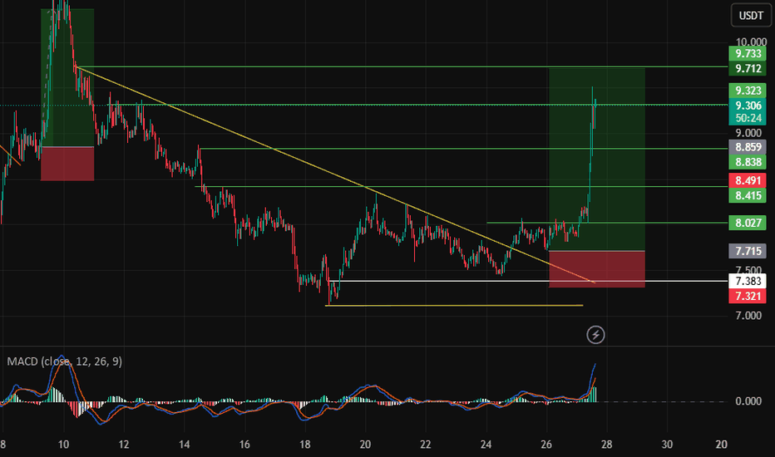Image resolution: width=775 pixels, height=457 pixels.
Task: Select the 9.712 horizontal line price tag
Action: click(x=749, y=68)
